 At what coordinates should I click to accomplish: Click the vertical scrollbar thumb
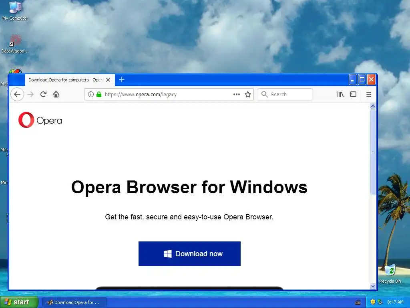373,152
